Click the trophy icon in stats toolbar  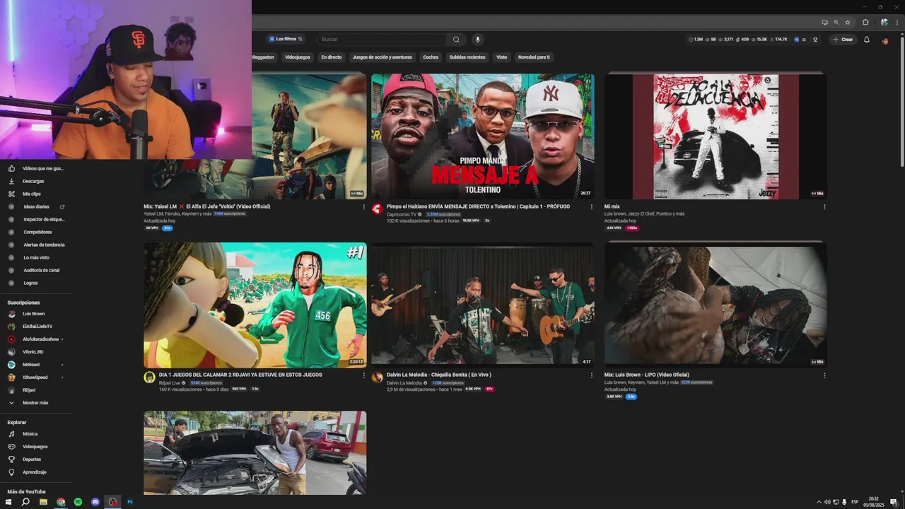[x=815, y=40]
